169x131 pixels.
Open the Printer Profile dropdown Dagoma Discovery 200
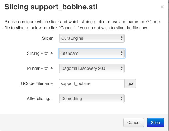[92, 68]
